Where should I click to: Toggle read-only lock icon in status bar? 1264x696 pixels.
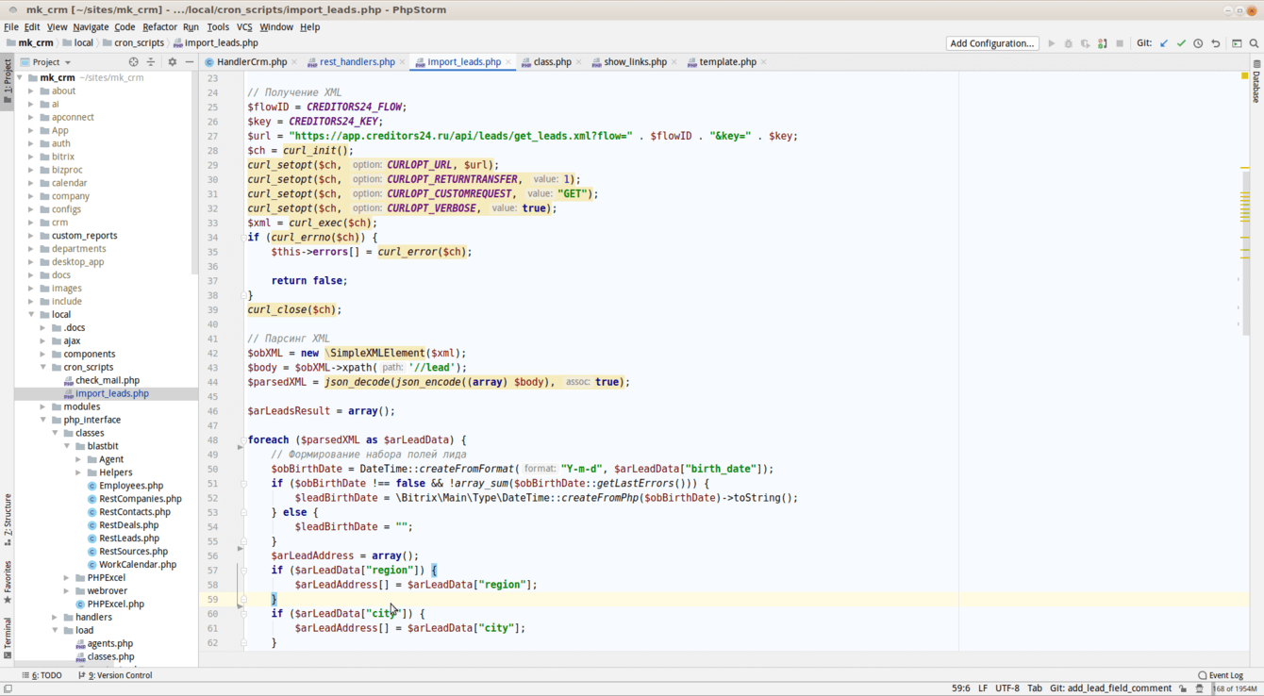1182,688
